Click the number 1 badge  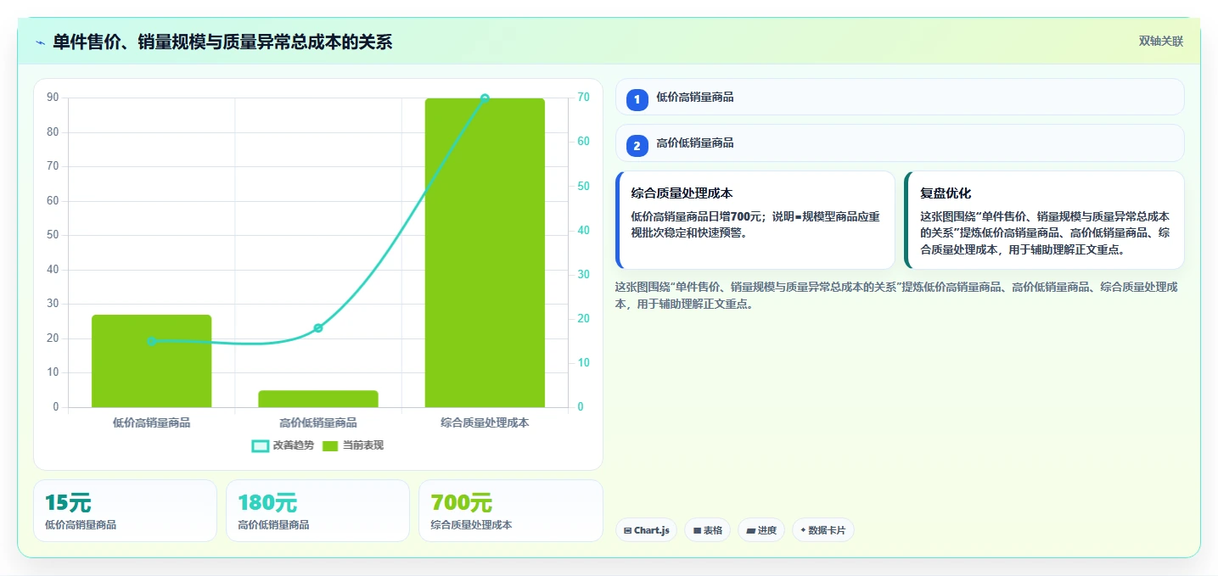click(637, 100)
